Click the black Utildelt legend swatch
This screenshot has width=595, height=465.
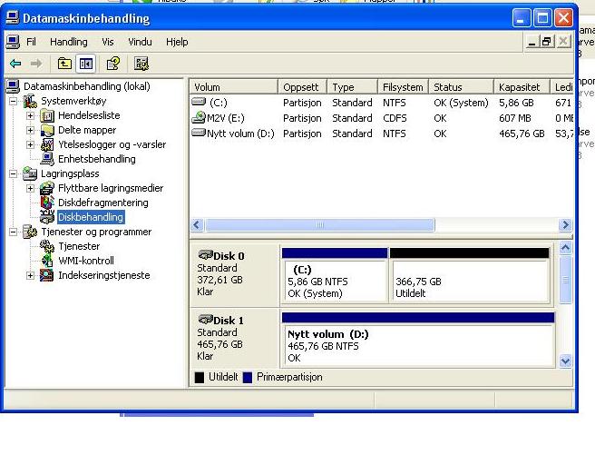pyautogui.click(x=200, y=377)
